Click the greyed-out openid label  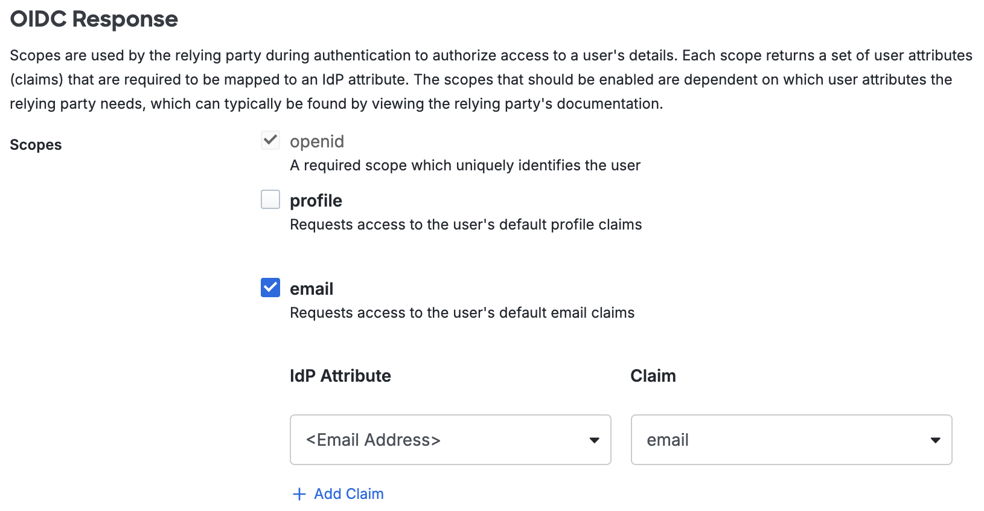pyautogui.click(x=317, y=141)
